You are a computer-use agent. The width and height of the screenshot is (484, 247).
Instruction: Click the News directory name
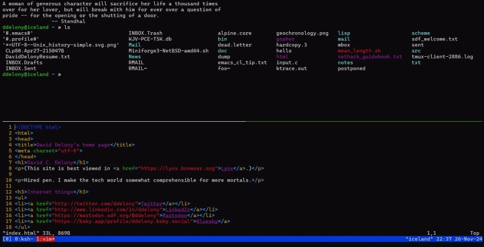pyautogui.click(x=134, y=57)
